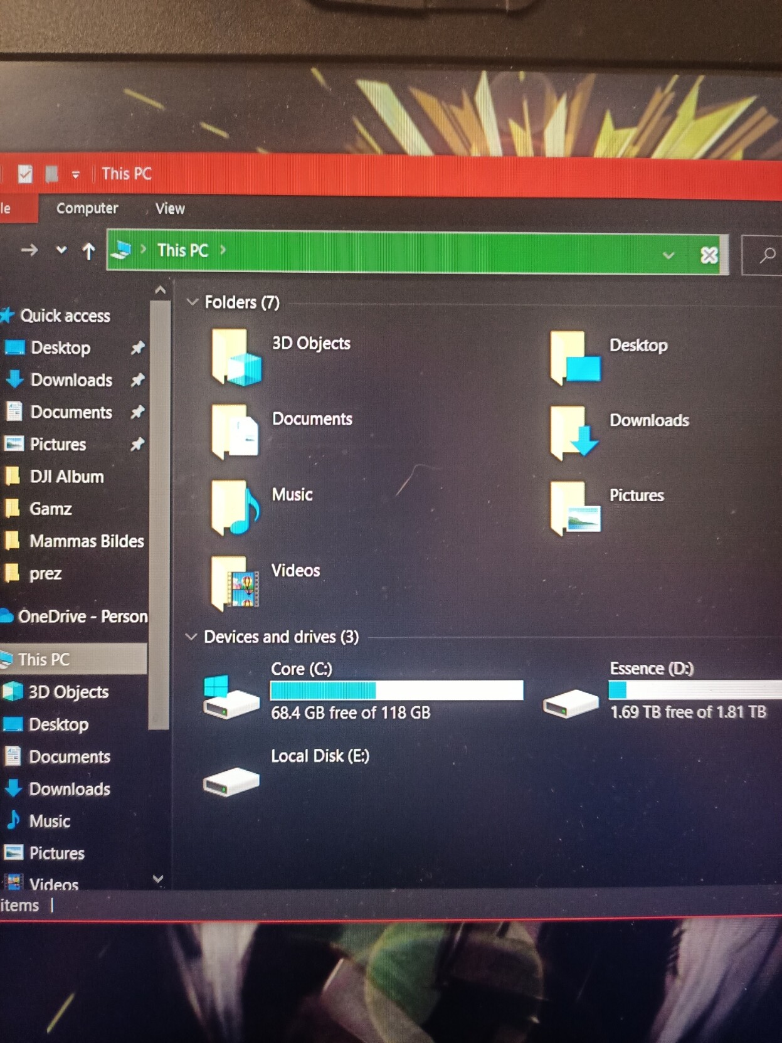
Task: Open Desktop under This PC in sidebar
Action: click(x=58, y=724)
